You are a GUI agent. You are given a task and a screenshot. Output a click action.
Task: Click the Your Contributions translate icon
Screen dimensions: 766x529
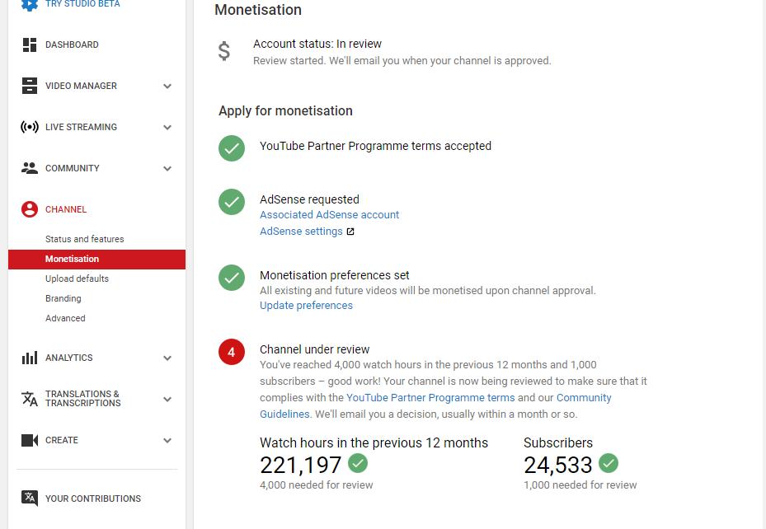coord(30,498)
